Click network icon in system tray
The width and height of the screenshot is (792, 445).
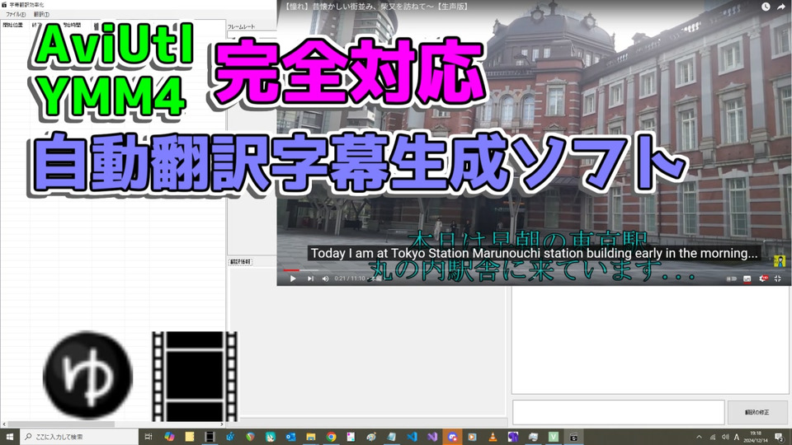point(713,437)
